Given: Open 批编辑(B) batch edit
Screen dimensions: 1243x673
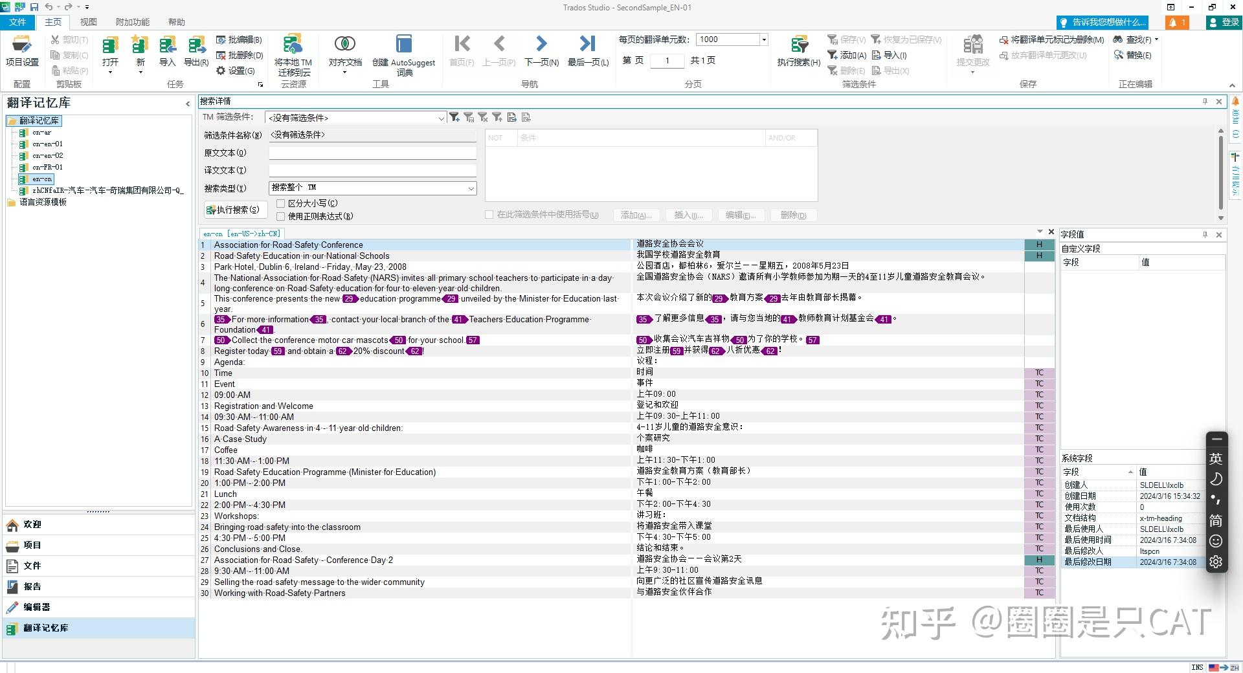Looking at the screenshot, I should [240, 39].
